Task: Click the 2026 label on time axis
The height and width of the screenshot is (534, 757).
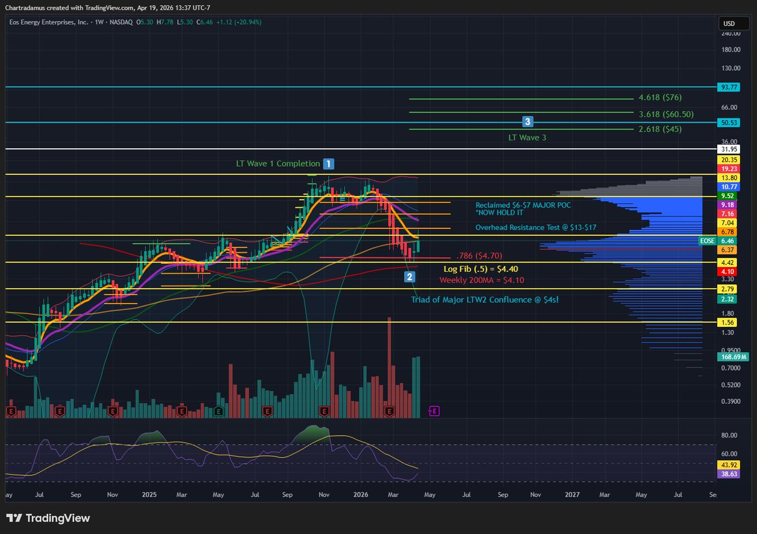Action: 361,495
